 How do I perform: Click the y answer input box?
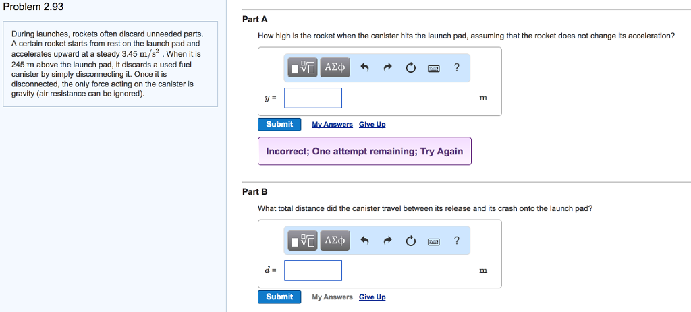[x=313, y=98]
